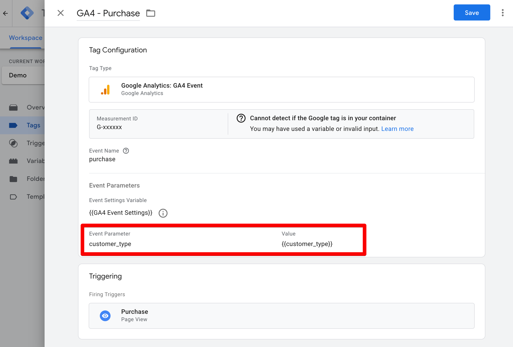This screenshot has height=347, width=513.
Task: Save the tag configuration
Action: pos(471,13)
